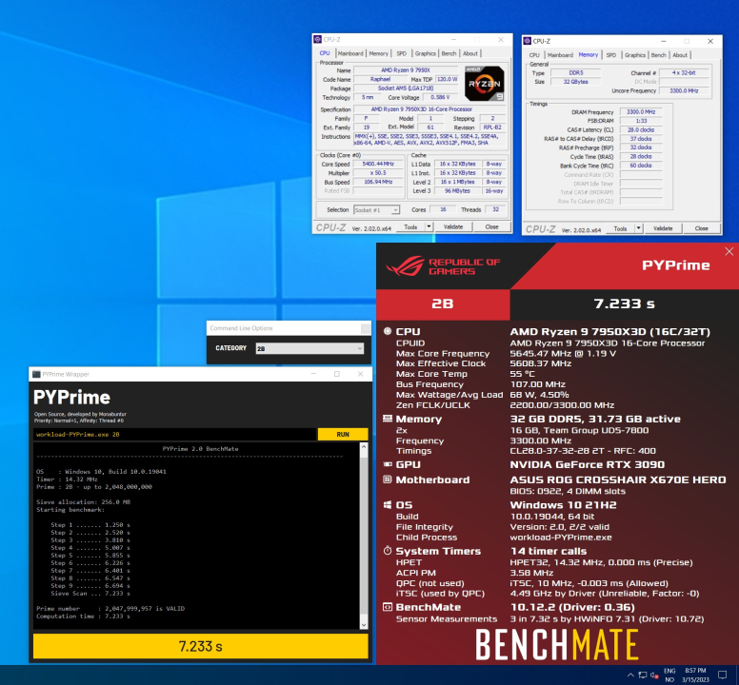Click the GPU section icon in BenchMate
The height and width of the screenshot is (685, 739).
(388, 464)
